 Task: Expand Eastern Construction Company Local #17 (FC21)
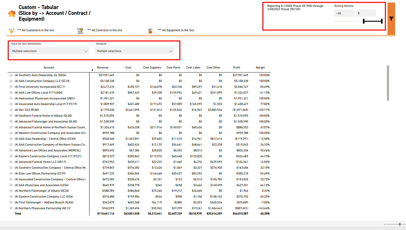[11, 156]
